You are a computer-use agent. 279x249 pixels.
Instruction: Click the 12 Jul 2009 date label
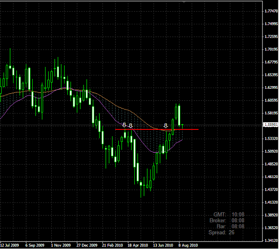[10, 245]
